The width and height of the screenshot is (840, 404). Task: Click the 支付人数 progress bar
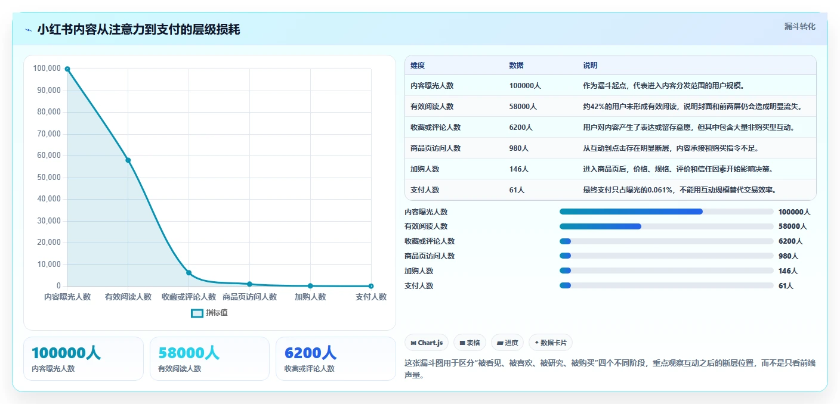coord(666,286)
